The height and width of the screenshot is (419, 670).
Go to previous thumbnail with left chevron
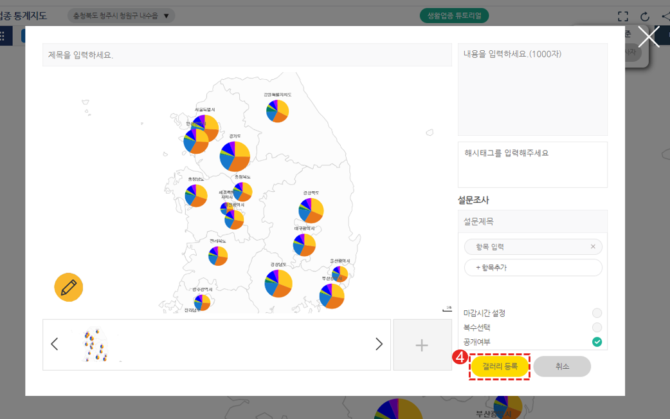[54, 344]
